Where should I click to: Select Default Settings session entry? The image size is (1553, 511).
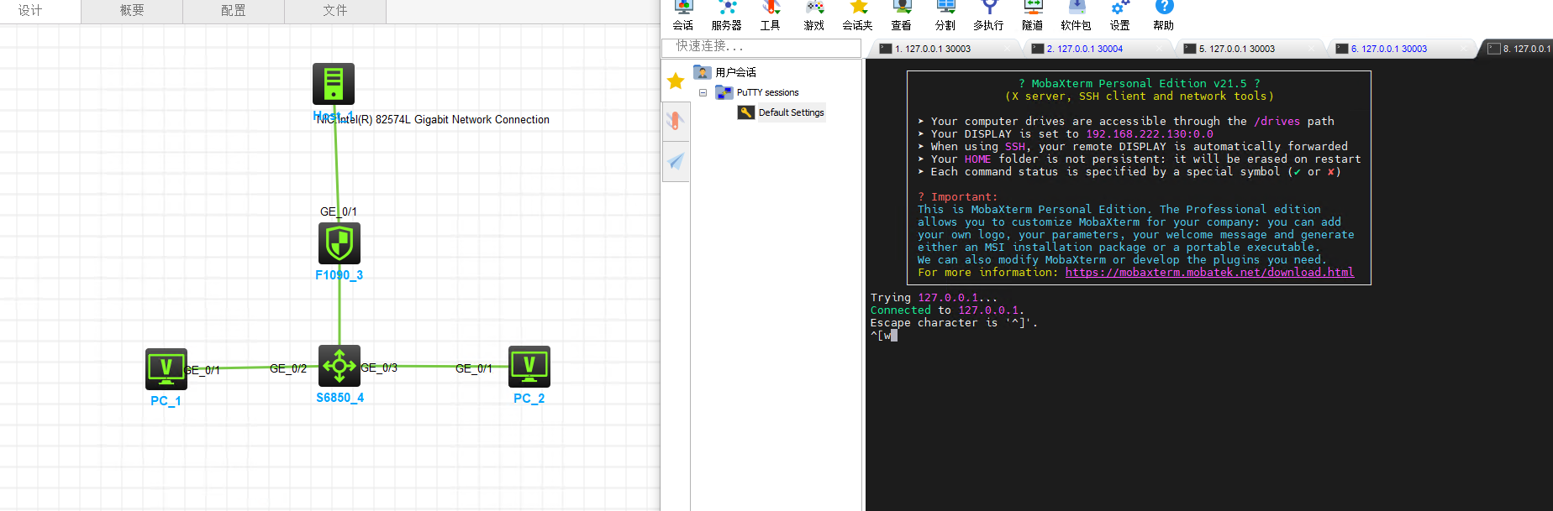pyautogui.click(x=790, y=112)
